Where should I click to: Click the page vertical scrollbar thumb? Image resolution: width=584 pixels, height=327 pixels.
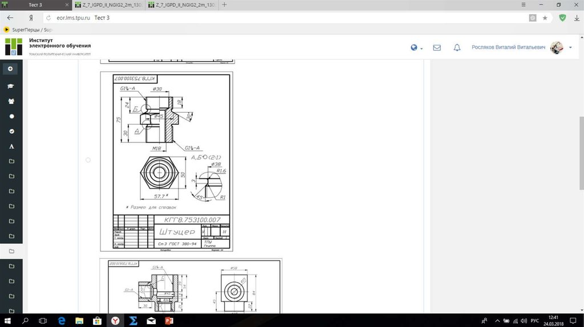[x=581, y=153]
